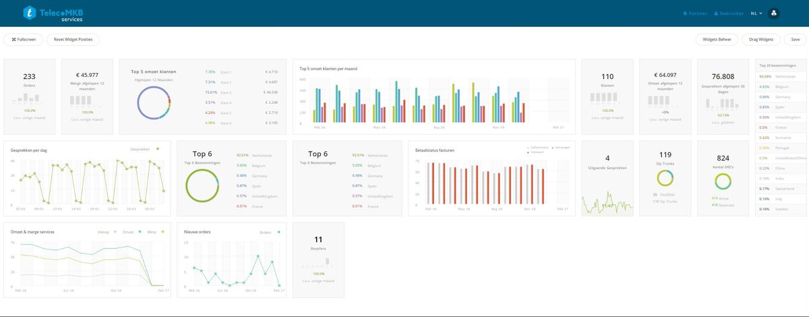Select the 76.808 Gesprekken widget

tap(723, 96)
